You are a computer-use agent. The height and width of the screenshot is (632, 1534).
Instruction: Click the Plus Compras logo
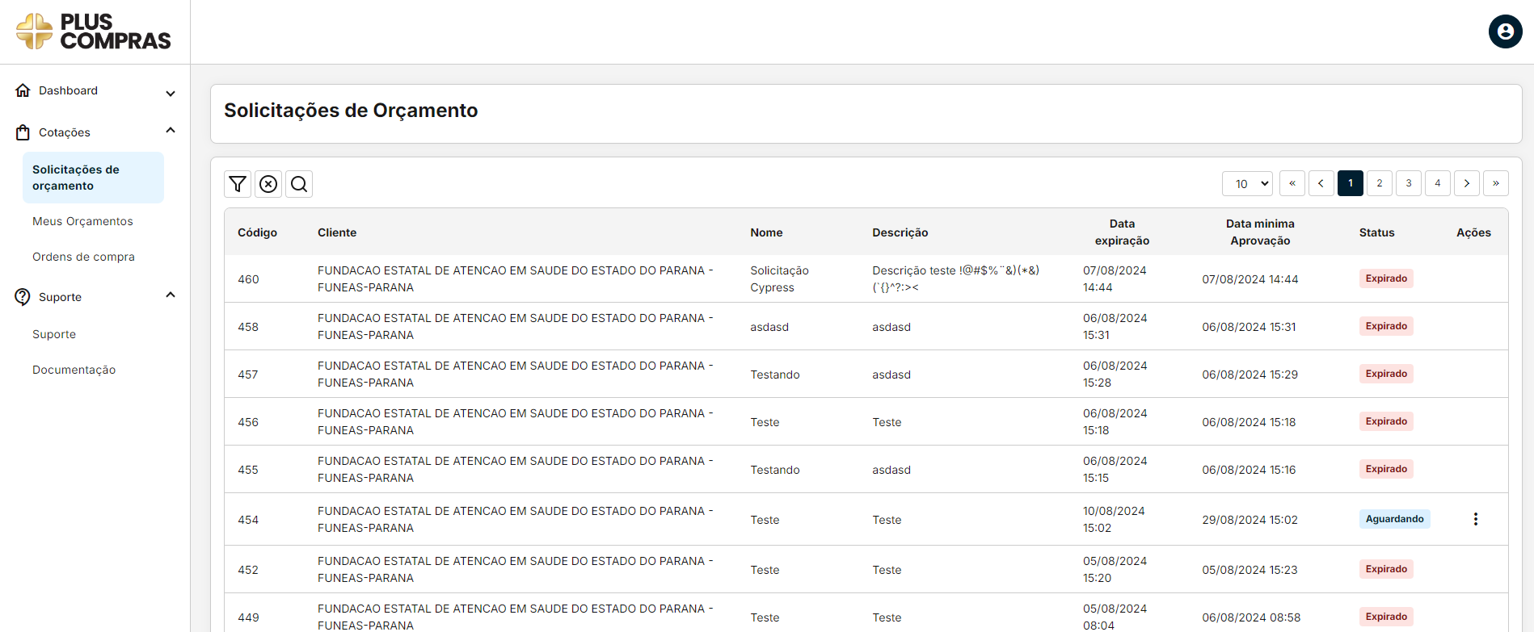(94, 31)
